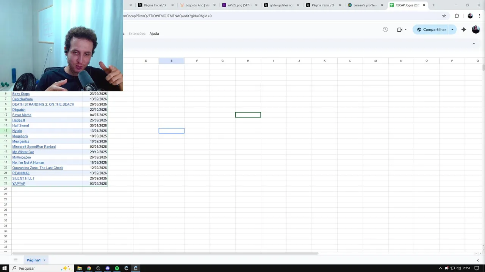Show hidden system tray icons
485x272 pixels.
tap(440, 268)
